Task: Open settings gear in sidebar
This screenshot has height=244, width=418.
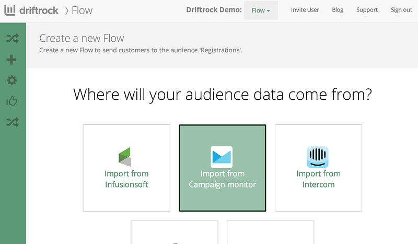Action: pyautogui.click(x=11, y=80)
